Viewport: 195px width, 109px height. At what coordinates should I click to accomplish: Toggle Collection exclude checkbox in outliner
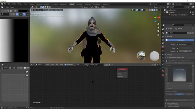pyautogui.click(x=190, y=12)
